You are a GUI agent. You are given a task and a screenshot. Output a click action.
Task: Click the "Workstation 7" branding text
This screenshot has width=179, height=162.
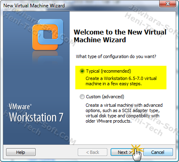[36, 117]
